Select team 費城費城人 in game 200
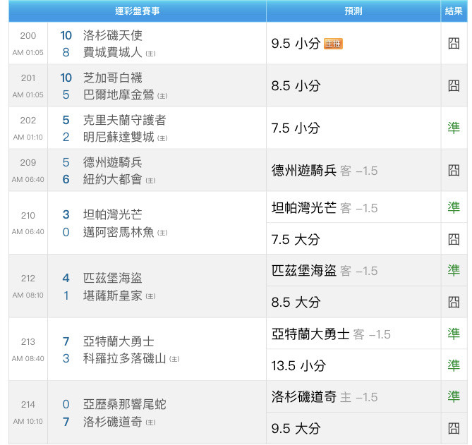This screenshot has width=472, height=445. 113,52
